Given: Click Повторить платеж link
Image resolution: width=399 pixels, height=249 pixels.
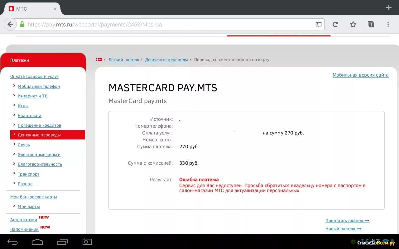Looking at the screenshot, I should (348, 220).
